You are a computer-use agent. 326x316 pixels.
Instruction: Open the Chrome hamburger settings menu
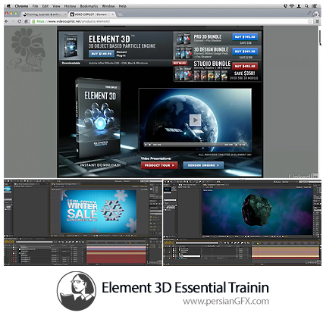pyautogui.click(x=318, y=21)
